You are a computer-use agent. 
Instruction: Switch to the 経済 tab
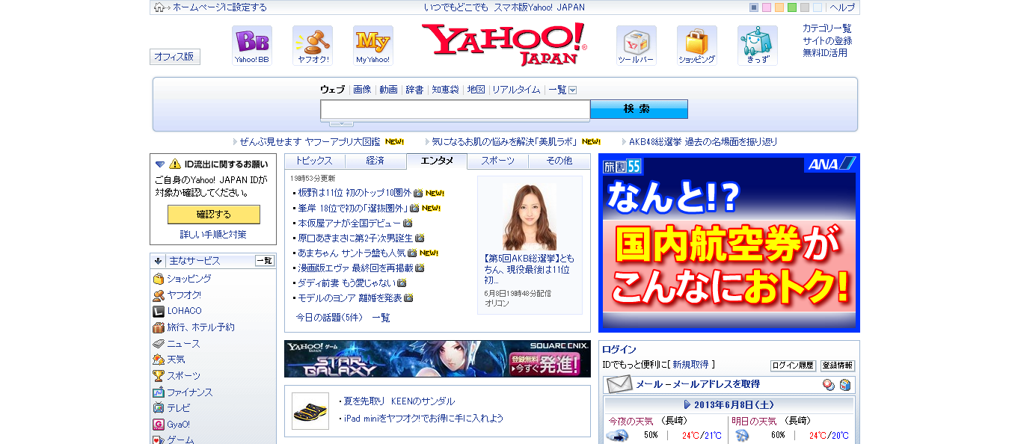point(375,161)
